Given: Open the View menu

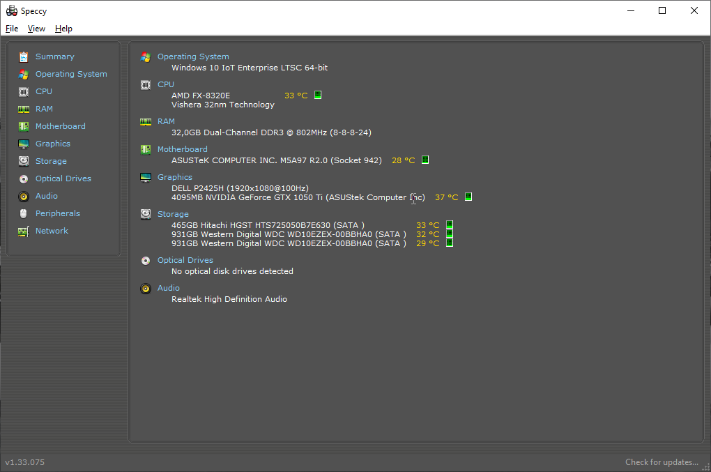Looking at the screenshot, I should 36,29.
